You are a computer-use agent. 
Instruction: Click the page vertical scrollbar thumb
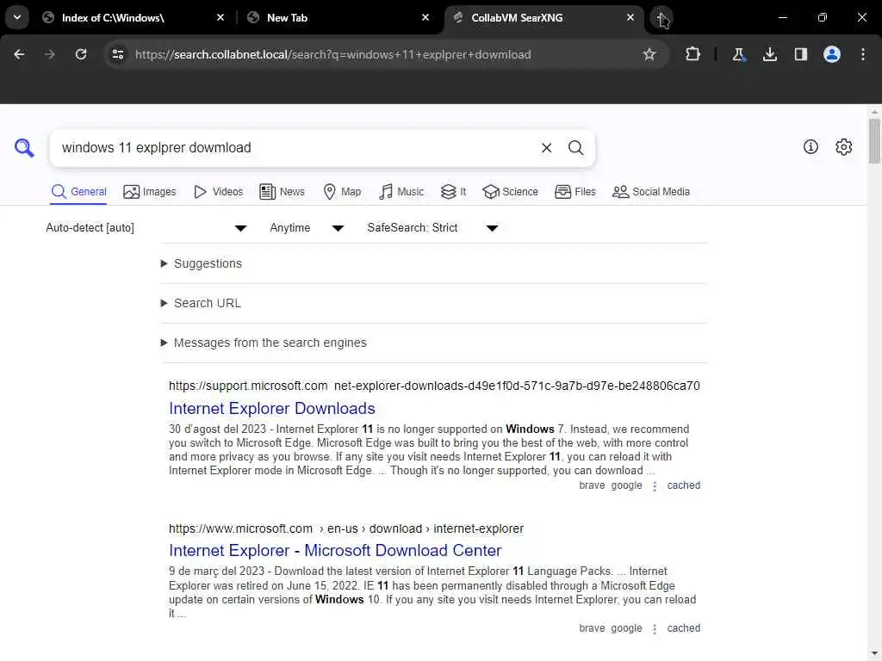(x=874, y=140)
